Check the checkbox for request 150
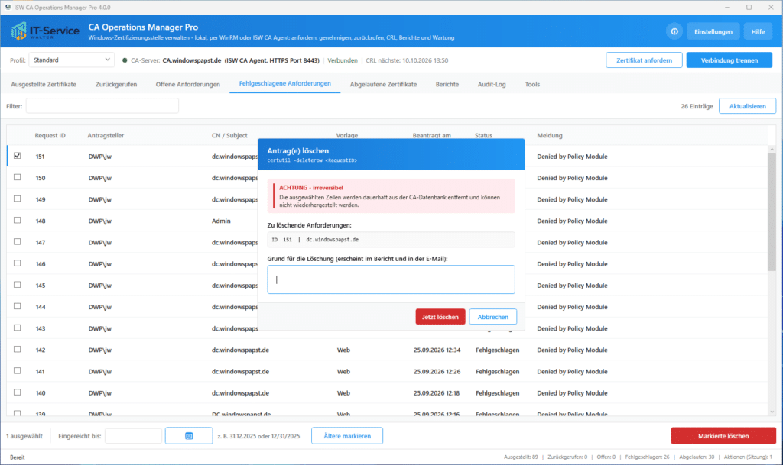This screenshot has height=465, width=783. click(x=18, y=177)
